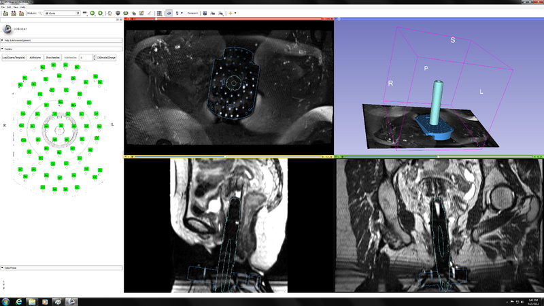Click the mouse mode eye icon
This screenshot has width=544, height=306.
(x=169, y=13)
